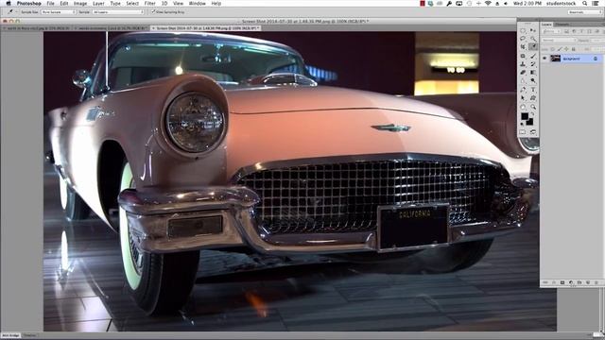Screen dimensions: 605x340
Task: Select the History Brush tool
Action: [533, 64]
